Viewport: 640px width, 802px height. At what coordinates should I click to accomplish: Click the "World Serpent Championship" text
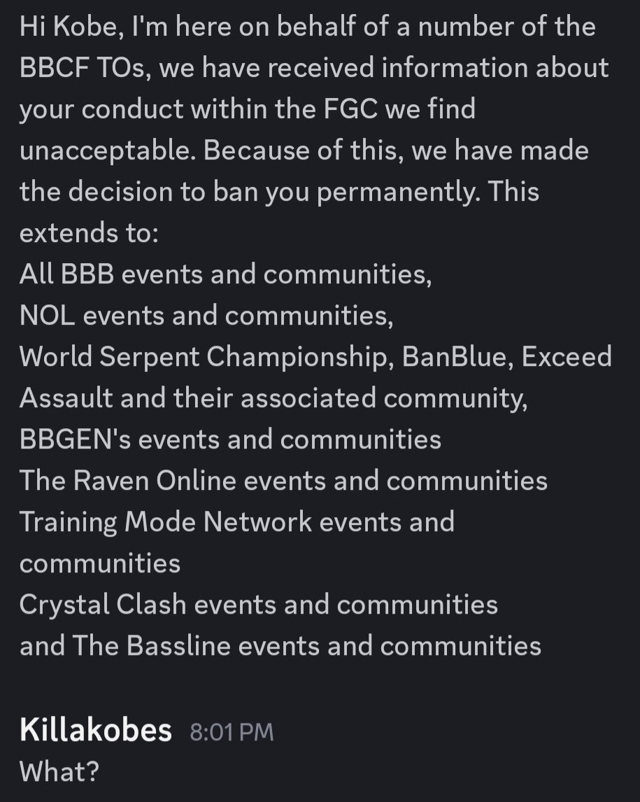point(204,357)
